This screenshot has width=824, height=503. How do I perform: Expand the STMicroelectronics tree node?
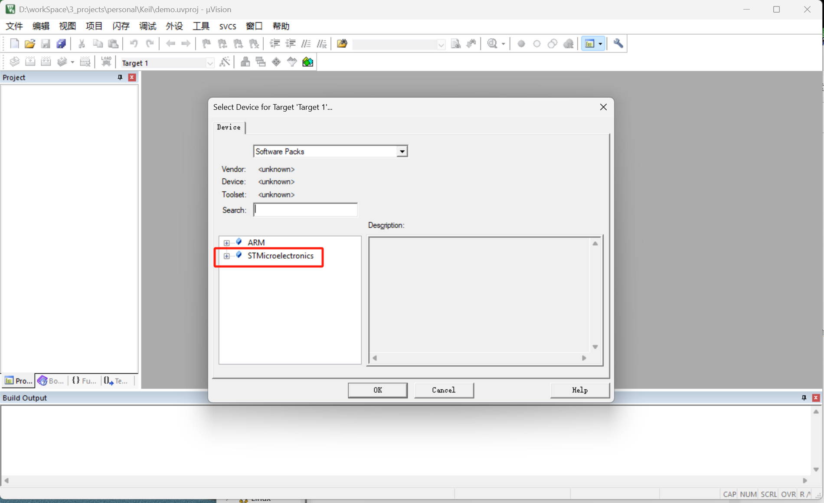(x=226, y=256)
